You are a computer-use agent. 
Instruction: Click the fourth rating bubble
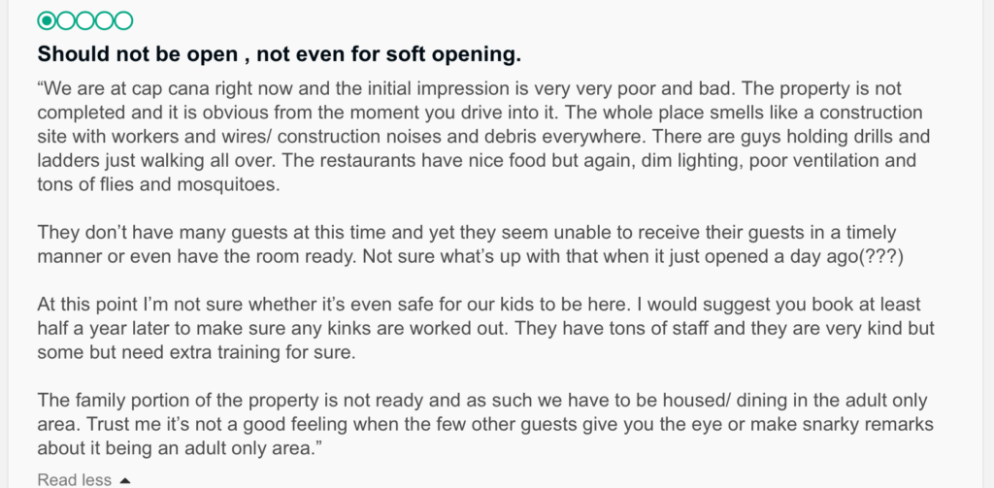click(104, 21)
